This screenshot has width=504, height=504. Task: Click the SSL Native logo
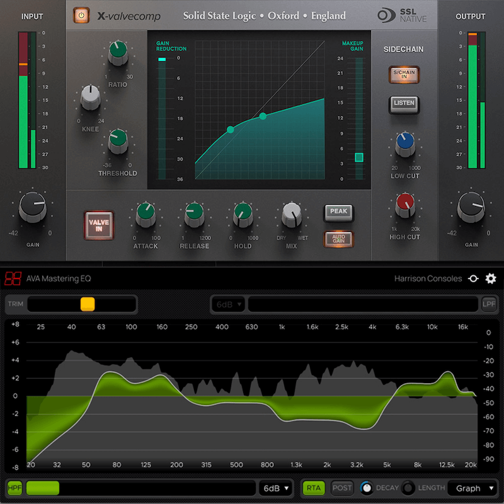click(401, 16)
